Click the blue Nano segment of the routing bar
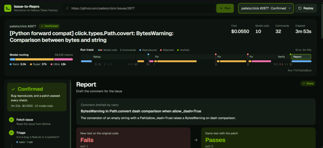Screen dimensions: 323x148 pyautogui.click(x=12, y=59)
